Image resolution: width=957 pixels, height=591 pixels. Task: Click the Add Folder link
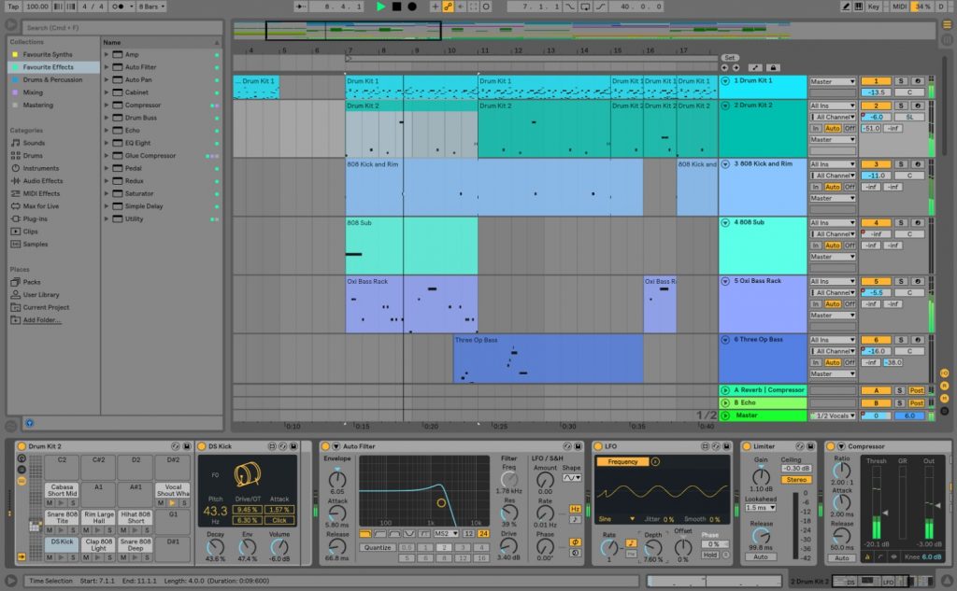pyautogui.click(x=42, y=319)
